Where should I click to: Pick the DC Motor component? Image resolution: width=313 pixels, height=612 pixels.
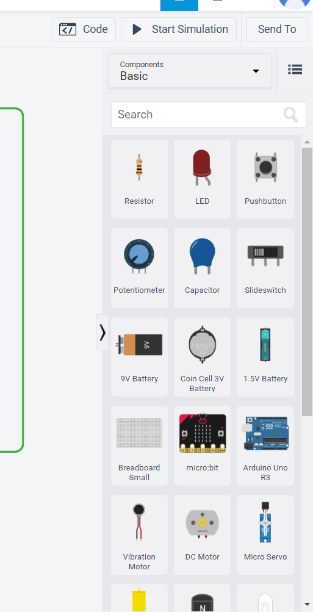click(202, 535)
